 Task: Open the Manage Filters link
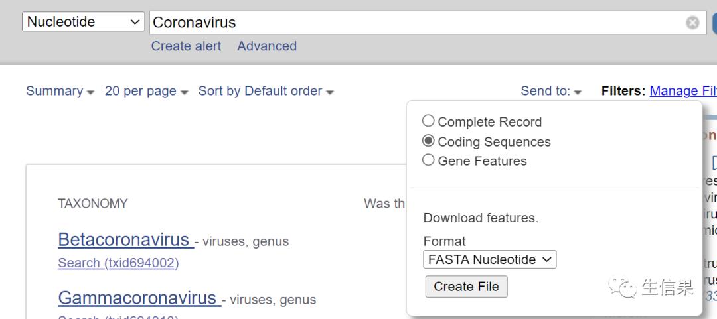pos(682,91)
